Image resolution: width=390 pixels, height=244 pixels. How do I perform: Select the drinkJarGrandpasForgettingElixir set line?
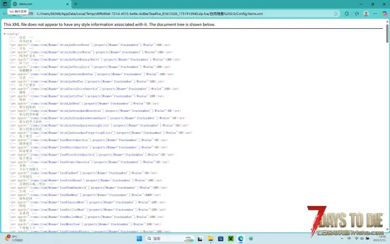(101, 133)
